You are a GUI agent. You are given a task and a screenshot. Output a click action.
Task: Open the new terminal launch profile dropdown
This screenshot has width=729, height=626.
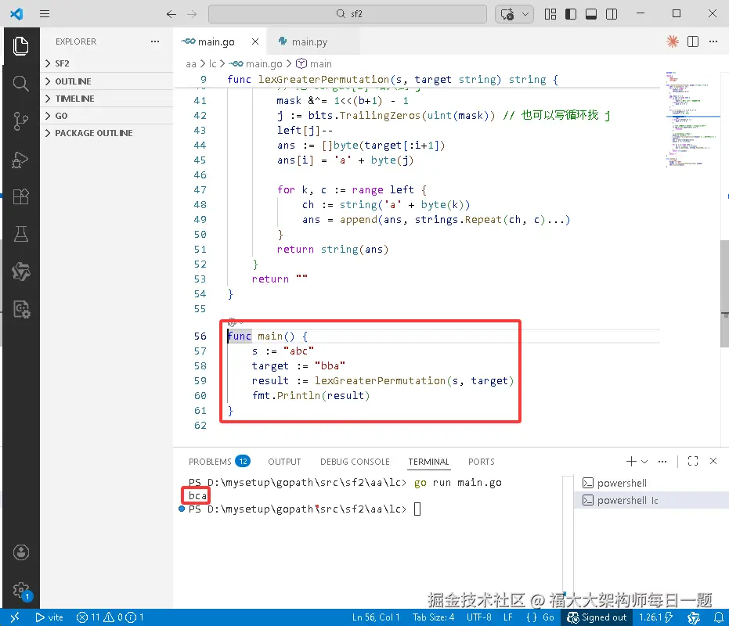pyautogui.click(x=644, y=461)
